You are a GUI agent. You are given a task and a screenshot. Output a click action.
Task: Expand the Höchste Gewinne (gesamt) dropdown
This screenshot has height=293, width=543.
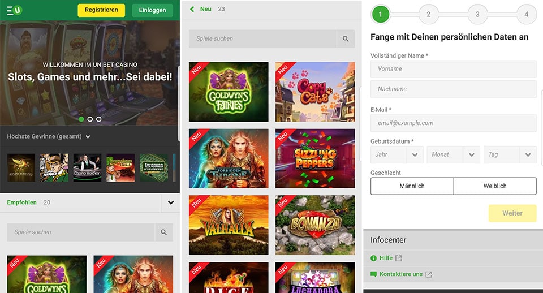point(49,136)
